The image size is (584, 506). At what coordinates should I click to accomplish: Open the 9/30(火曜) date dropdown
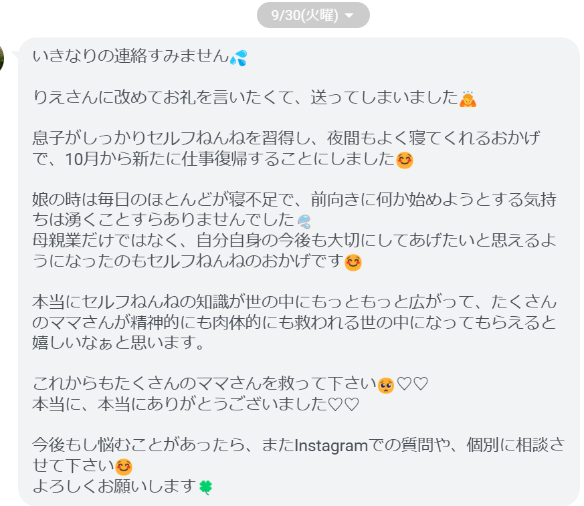click(x=313, y=15)
